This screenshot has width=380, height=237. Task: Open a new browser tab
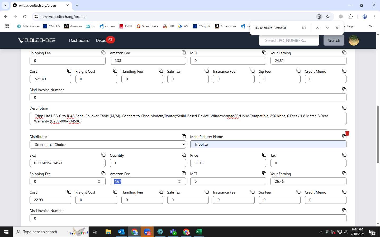coord(77,5)
